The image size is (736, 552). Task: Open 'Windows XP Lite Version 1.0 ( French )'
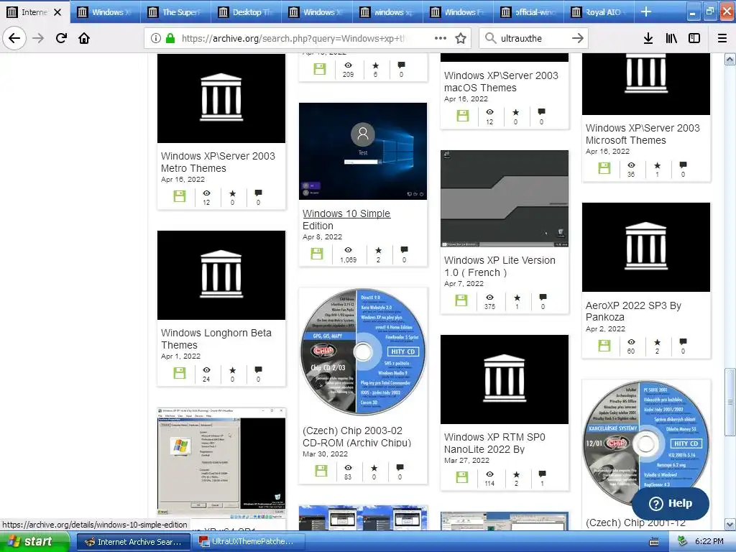pos(500,266)
